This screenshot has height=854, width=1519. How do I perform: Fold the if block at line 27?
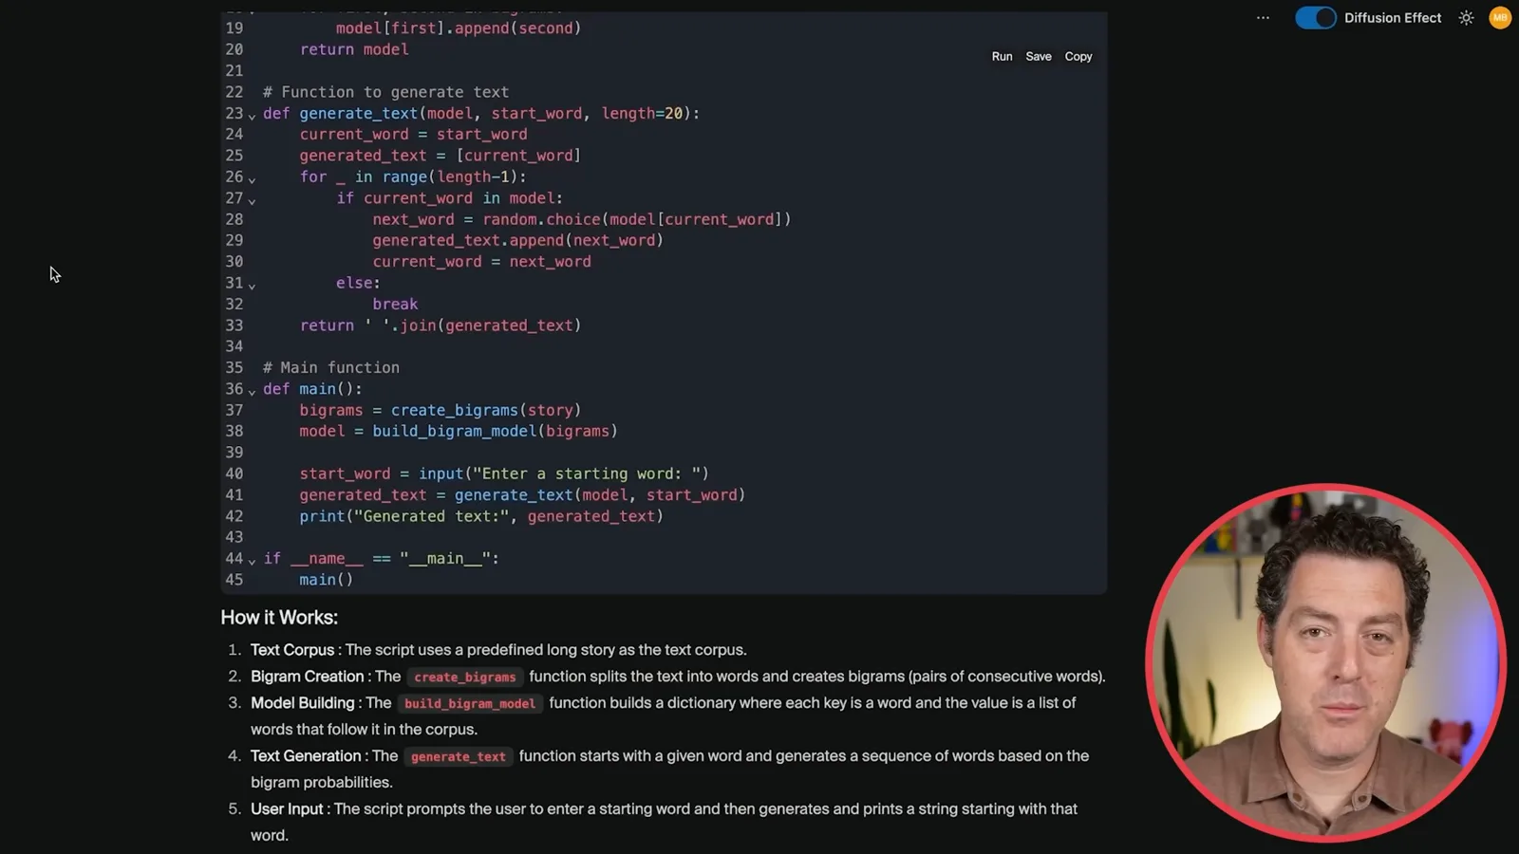252,200
